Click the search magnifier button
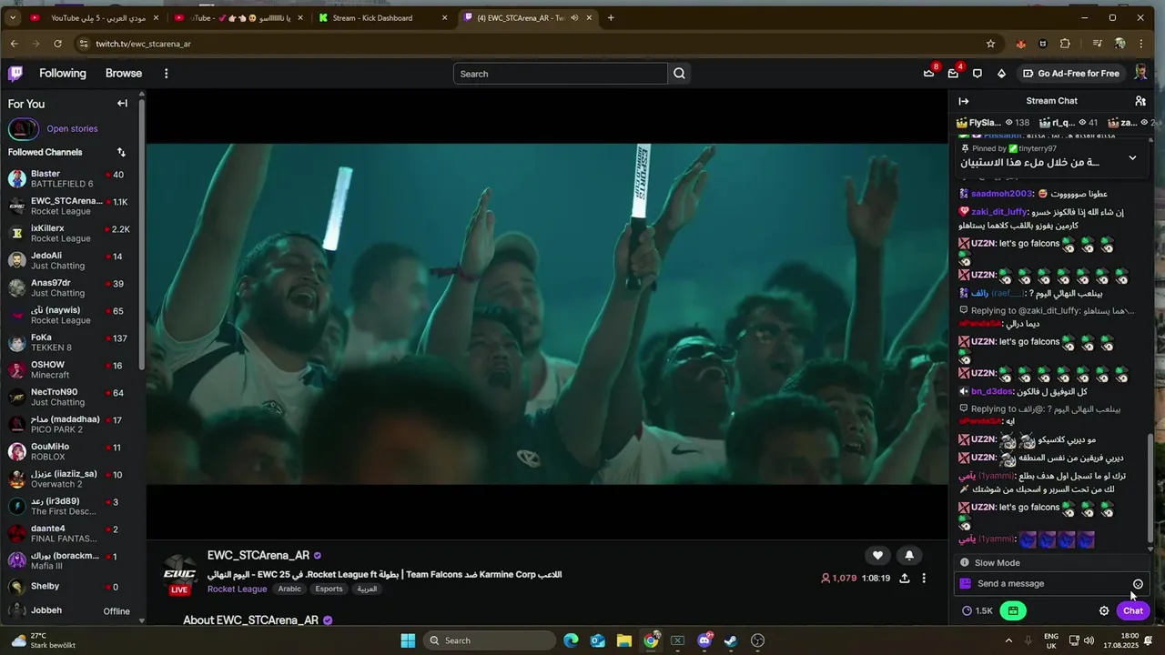The image size is (1165, 655). (x=679, y=74)
